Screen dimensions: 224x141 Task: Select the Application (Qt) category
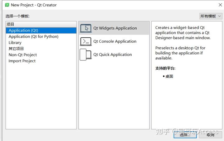coord(23,31)
